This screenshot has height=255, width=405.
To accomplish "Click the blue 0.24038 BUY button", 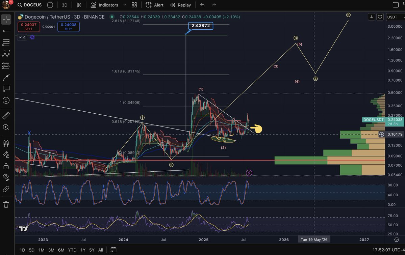I will pyautogui.click(x=69, y=27).
